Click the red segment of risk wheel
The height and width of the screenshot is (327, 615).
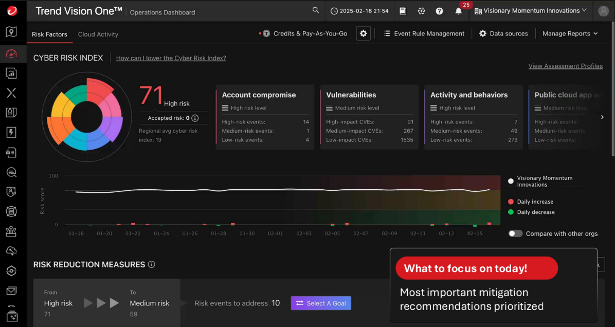(98, 91)
